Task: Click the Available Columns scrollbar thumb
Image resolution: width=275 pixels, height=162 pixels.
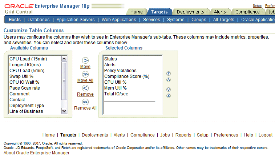Action: 64,81
